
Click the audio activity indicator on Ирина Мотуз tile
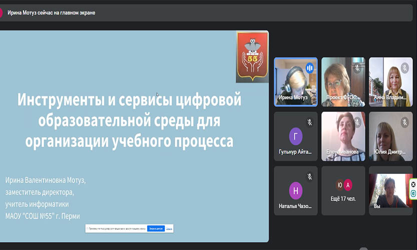[x=310, y=67]
